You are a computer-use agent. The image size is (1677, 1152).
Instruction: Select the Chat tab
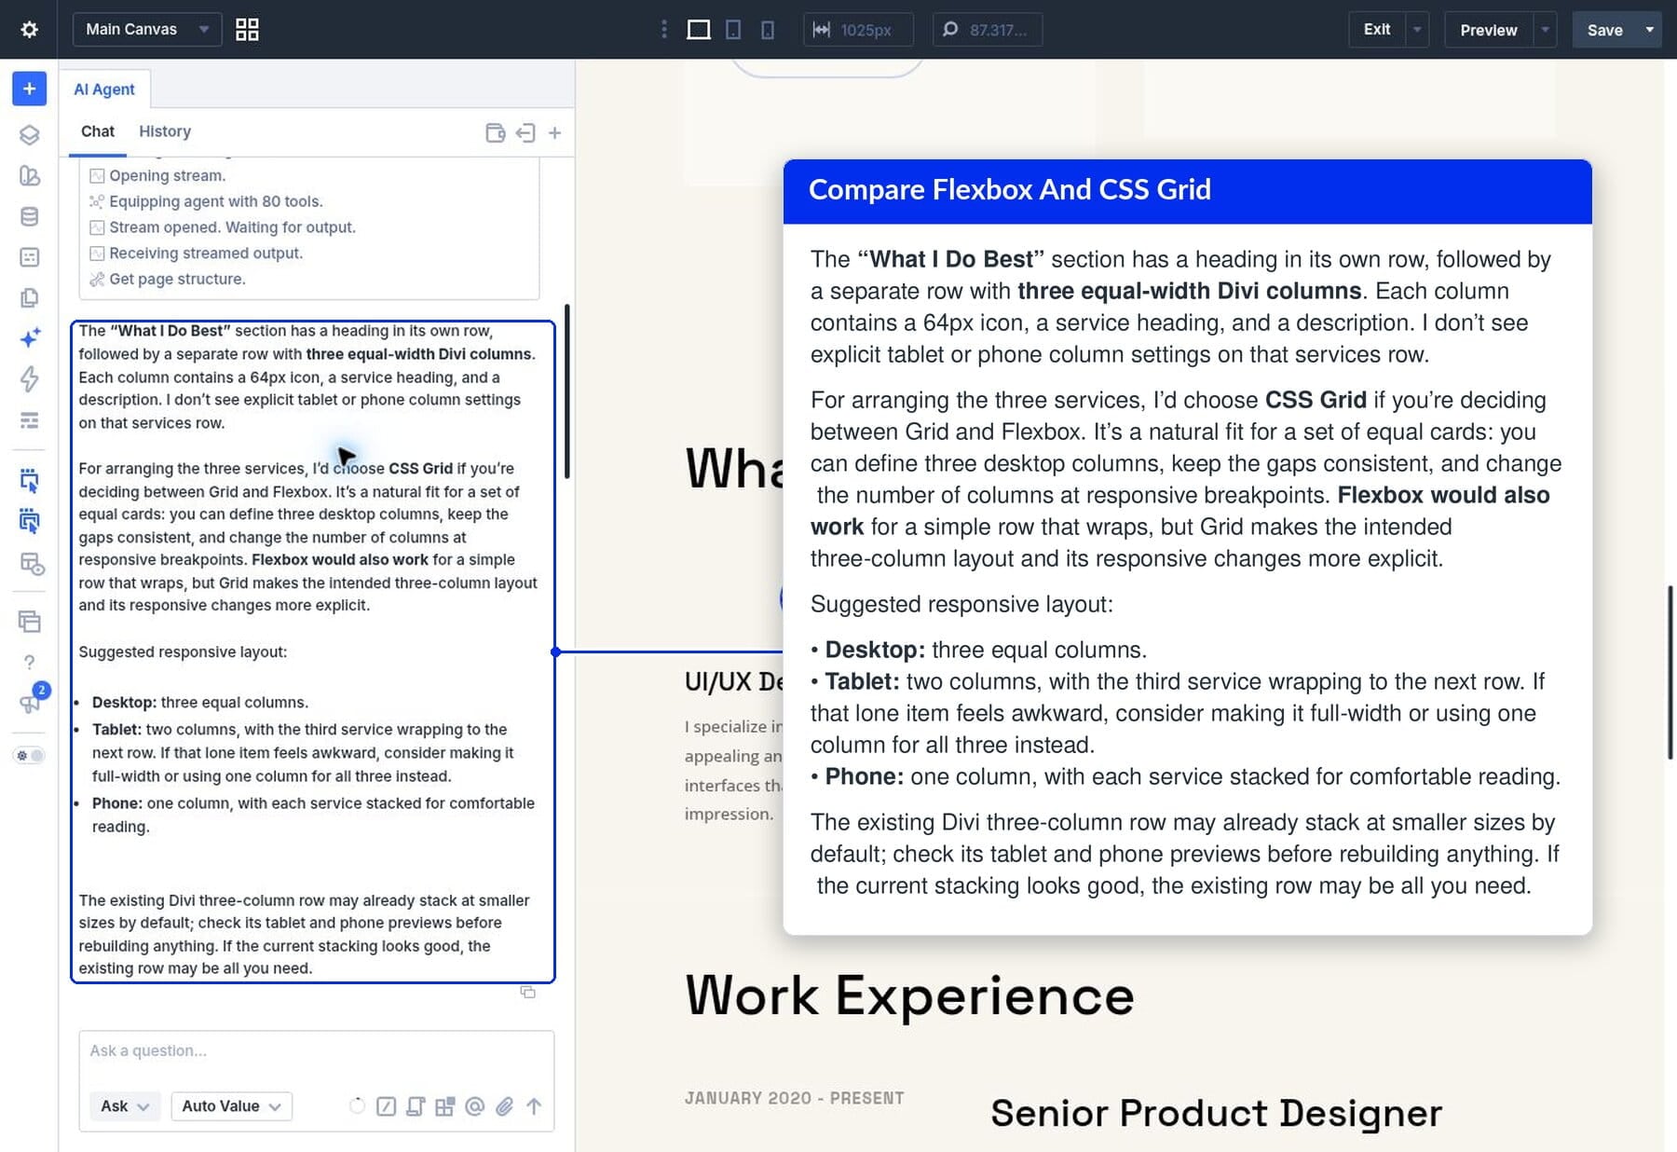(98, 132)
